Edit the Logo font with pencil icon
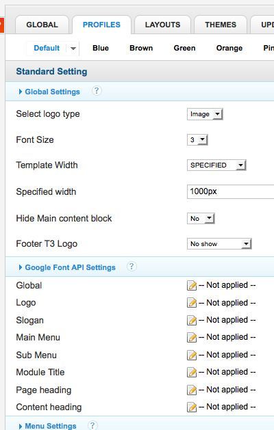 pyautogui.click(x=192, y=303)
